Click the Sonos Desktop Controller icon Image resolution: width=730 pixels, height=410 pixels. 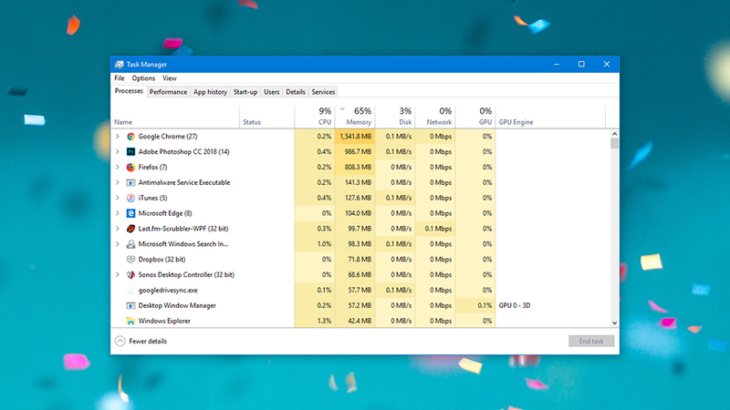pos(130,274)
